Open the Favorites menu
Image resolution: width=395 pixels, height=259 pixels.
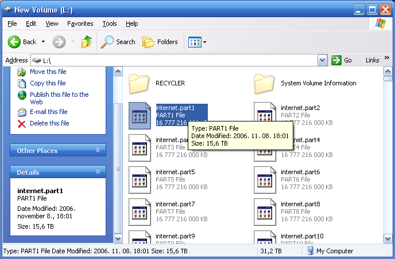[x=80, y=23]
